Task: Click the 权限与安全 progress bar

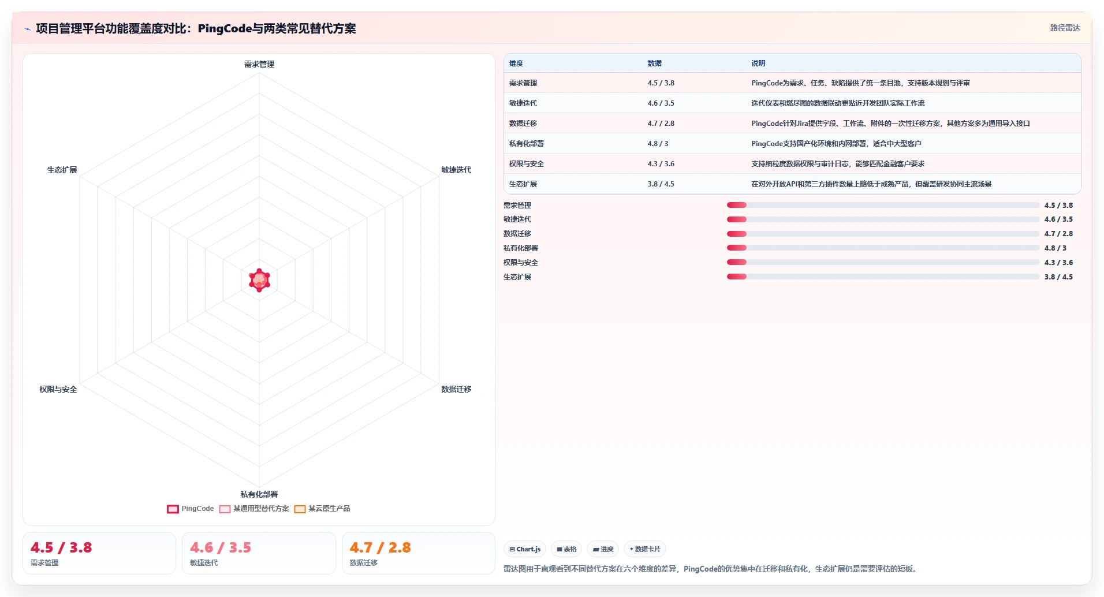Action: click(x=883, y=262)
